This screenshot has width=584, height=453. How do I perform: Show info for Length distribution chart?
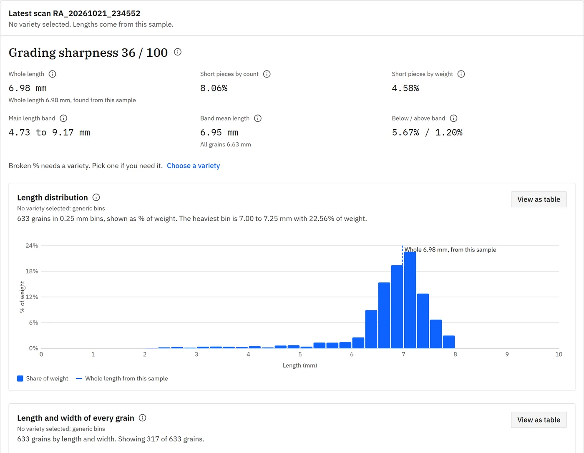point(96,197)
